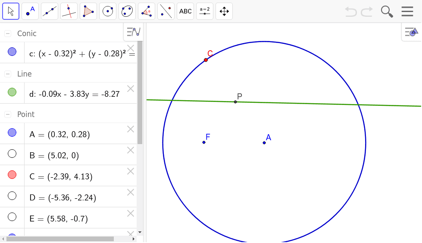
Task: Select entry D = (-5.36, -2.24)
Action: point(81,197)
